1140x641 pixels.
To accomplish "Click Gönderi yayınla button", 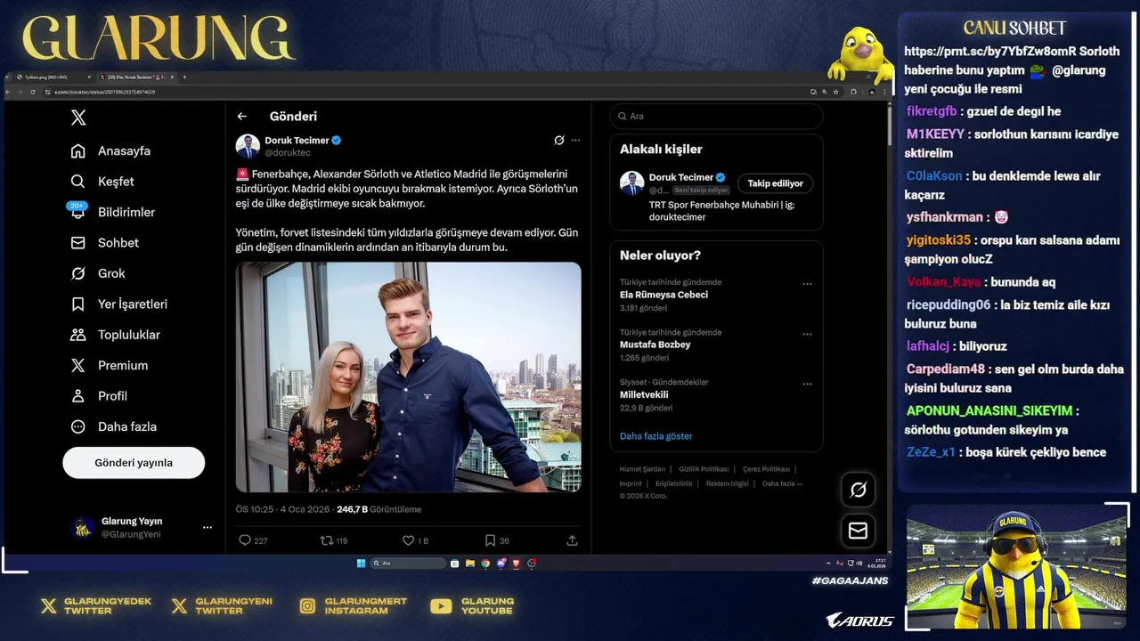I will pyautogui.click(x=134, y=463).
